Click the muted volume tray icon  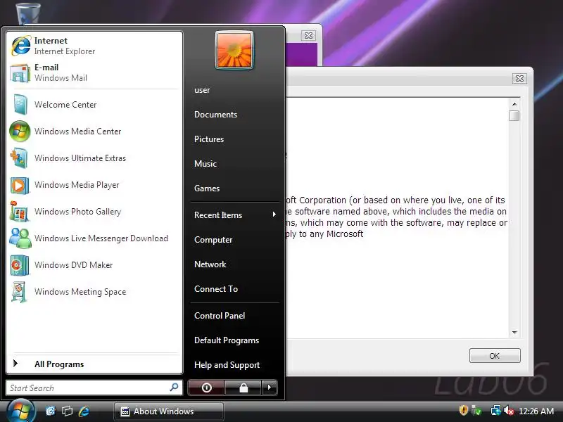pyautogui.click(x=509, y=410)
